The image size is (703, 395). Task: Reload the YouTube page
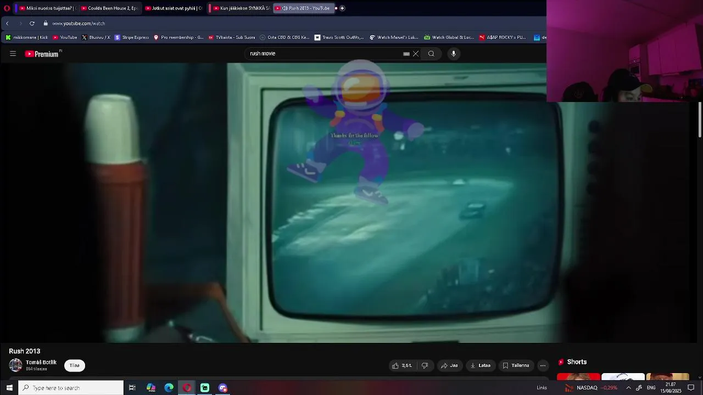click(32, 24)
